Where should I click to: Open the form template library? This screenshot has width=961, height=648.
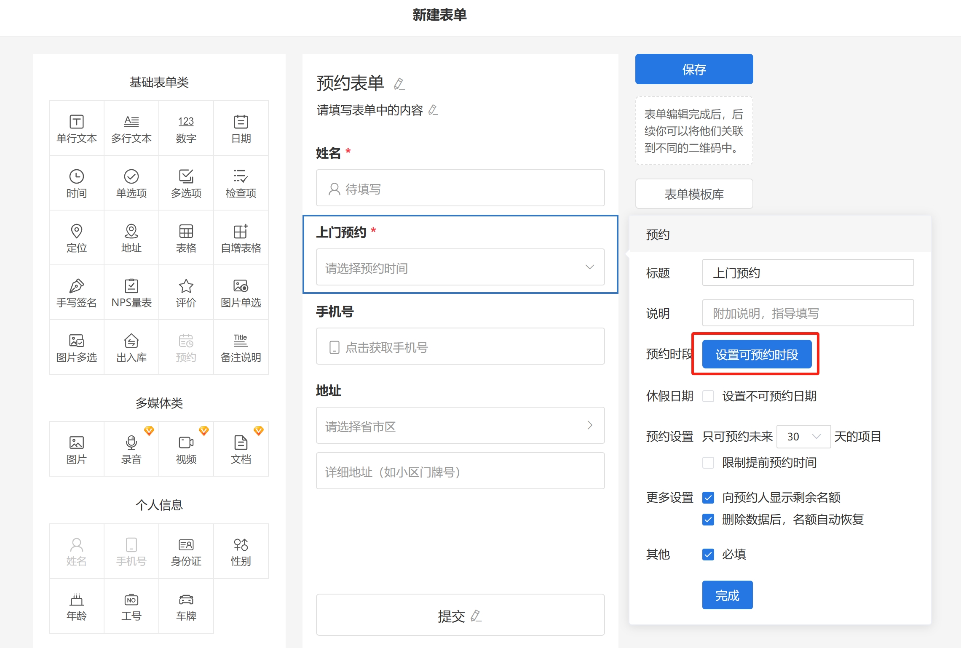click(694, 194)
